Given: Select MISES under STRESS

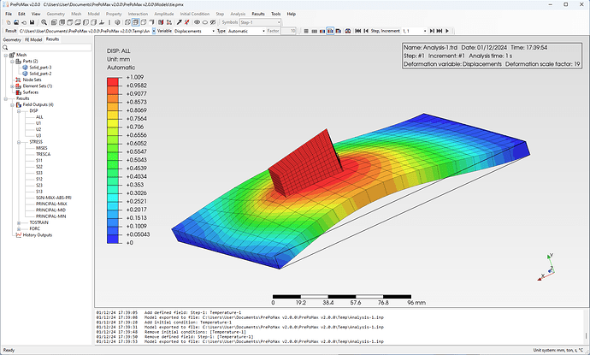Looking at the screenshot, I should click(x=41, y=148).
